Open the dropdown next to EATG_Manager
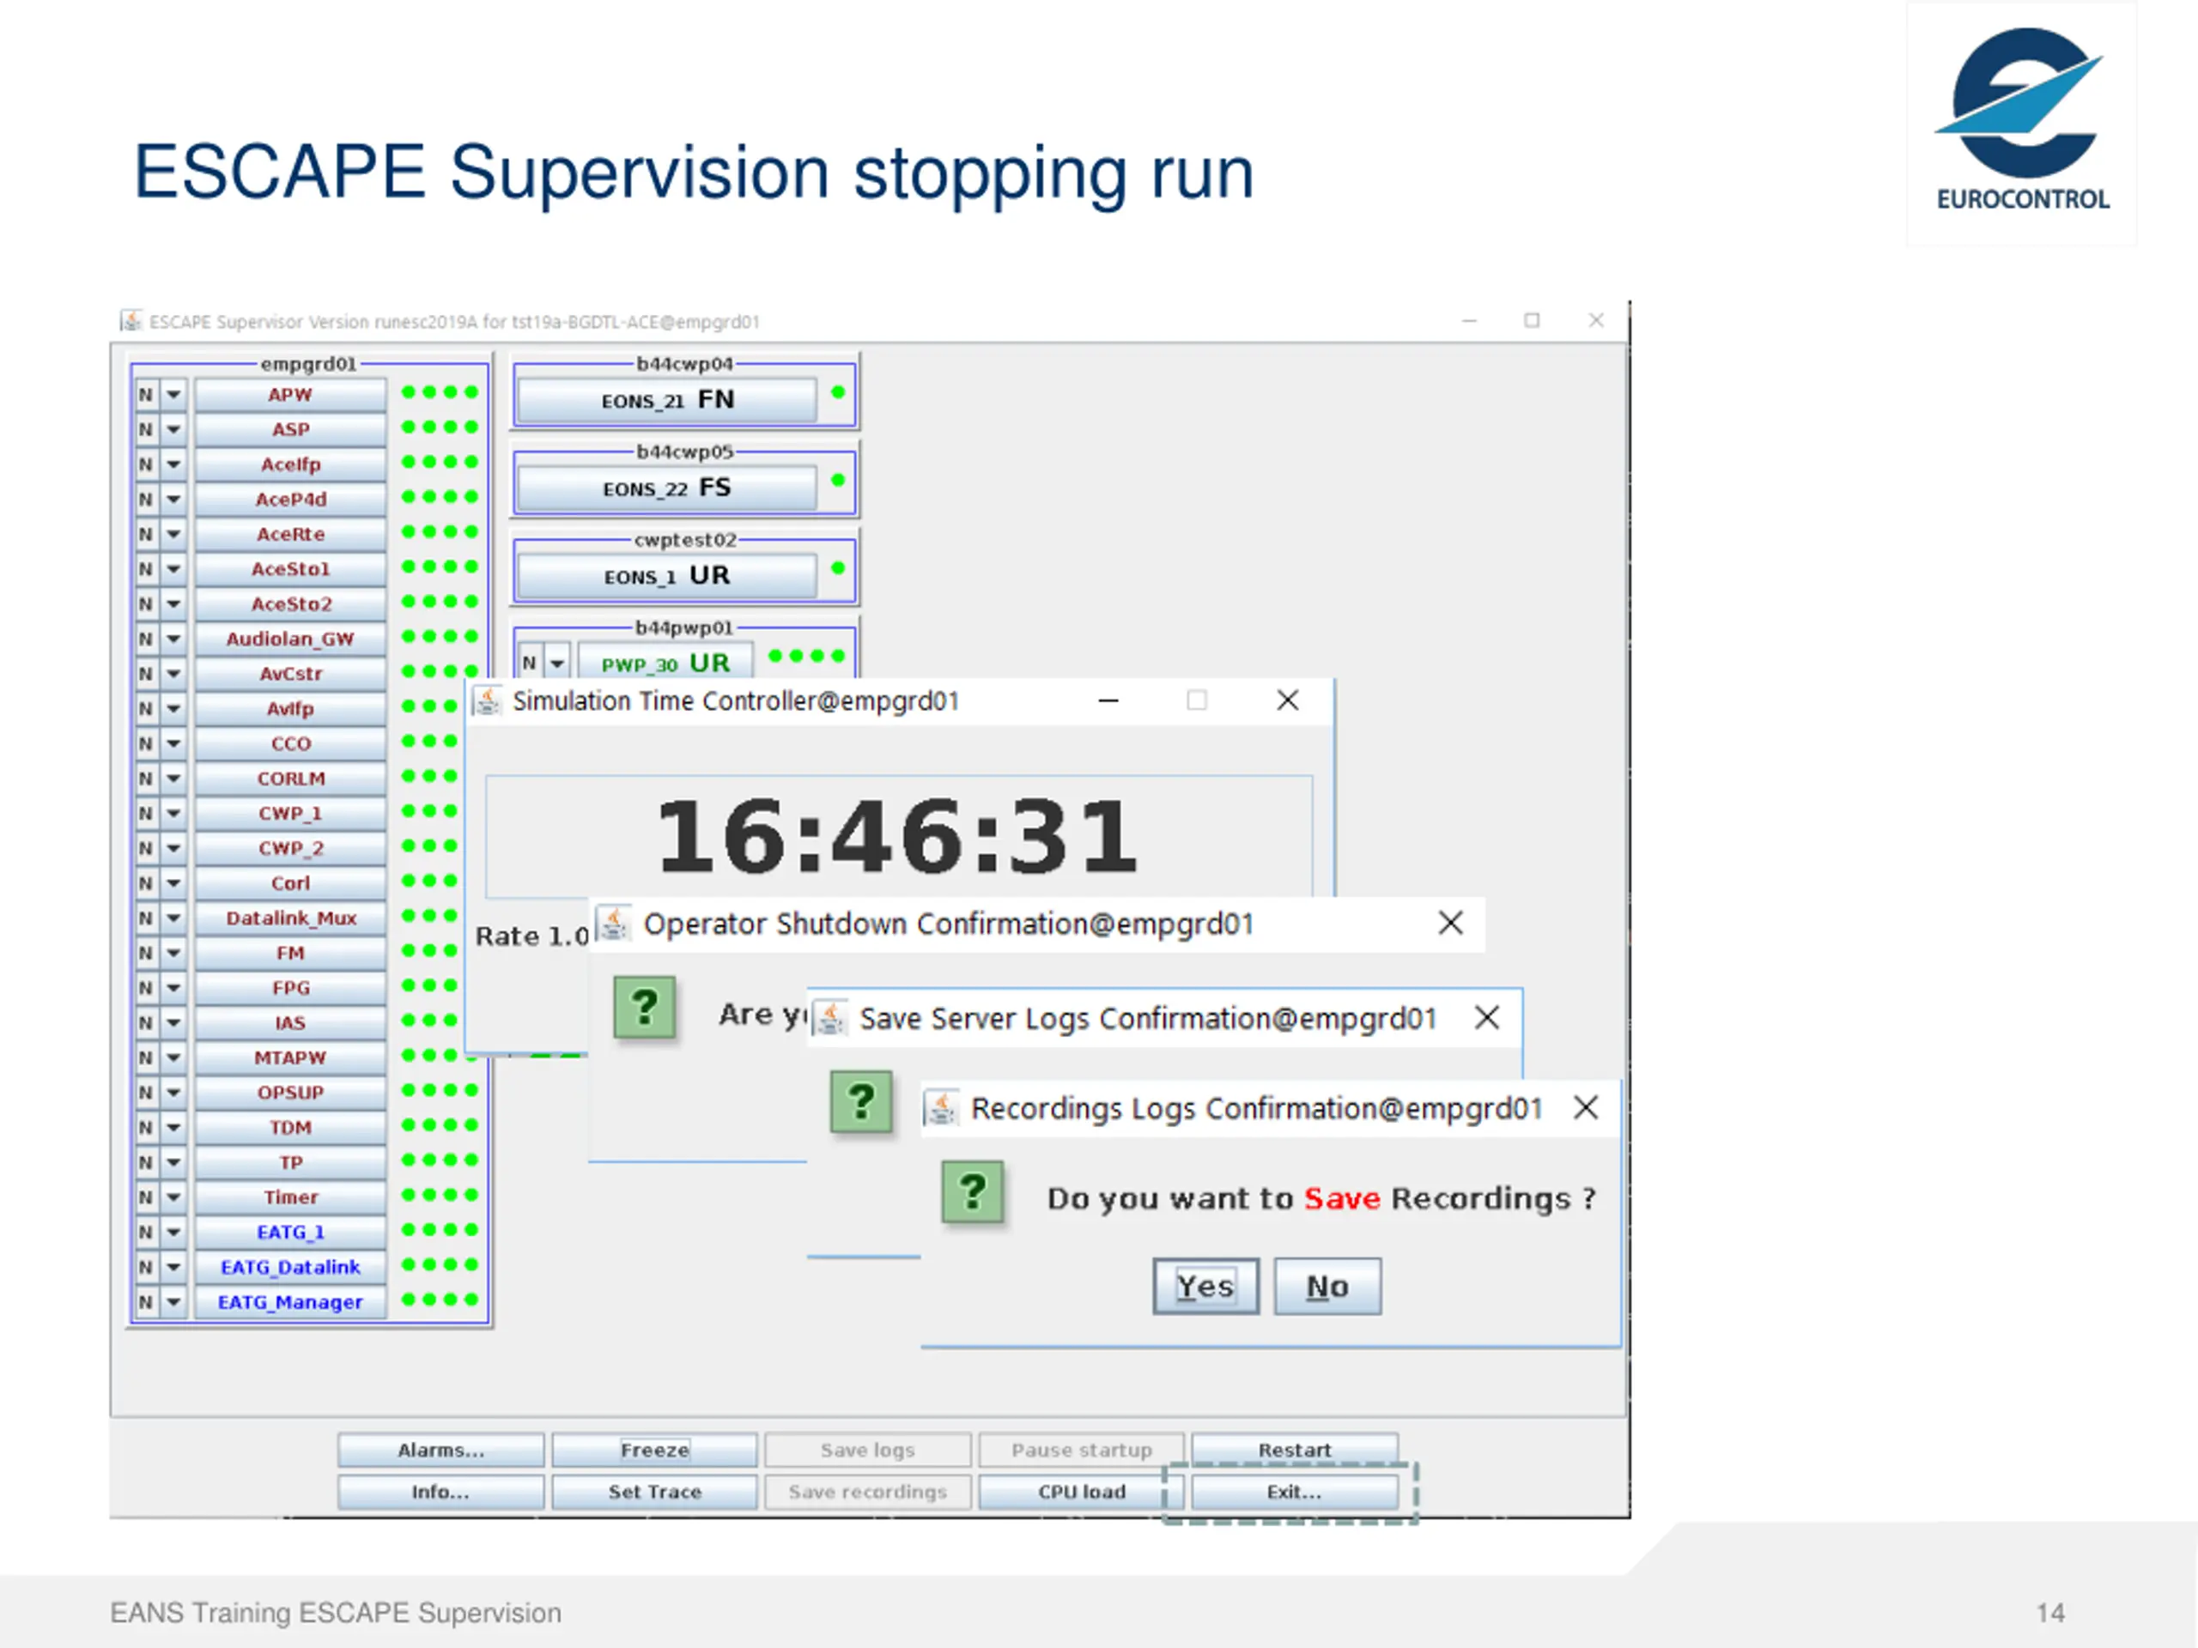 pos(174,1301)
